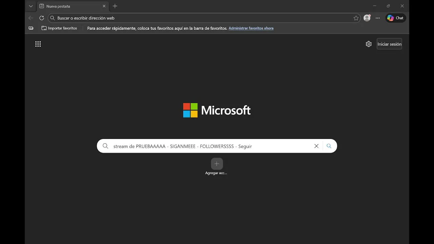Open the Microsoft apps grid launcher

pos(38,44)
